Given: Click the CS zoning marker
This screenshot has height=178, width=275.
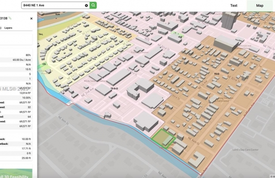Looking at the screenshot, I should (x=44, y=64).
